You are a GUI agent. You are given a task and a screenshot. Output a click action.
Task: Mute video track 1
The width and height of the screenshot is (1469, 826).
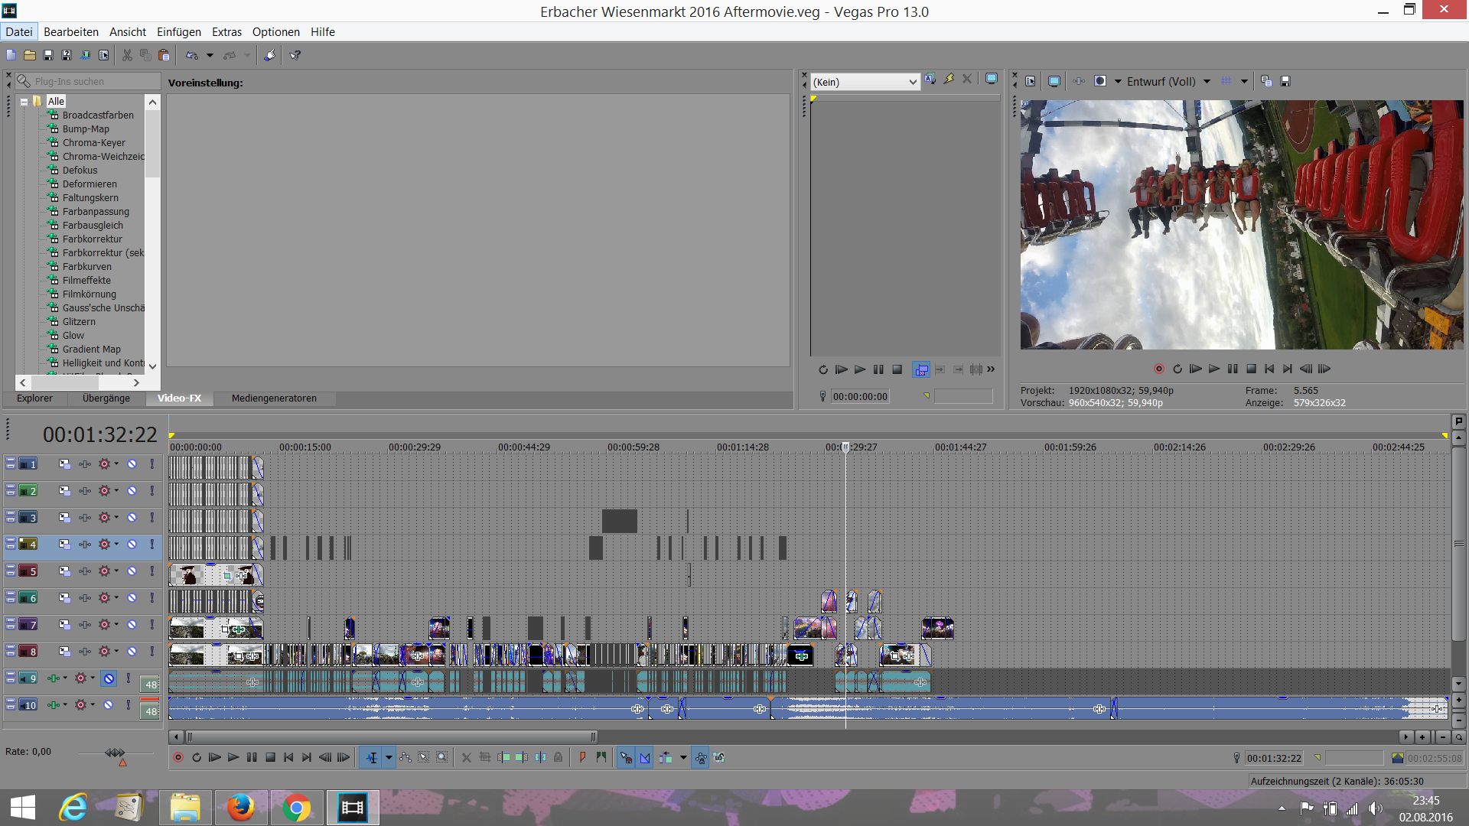pyautogui.click(x=132, y=464)
